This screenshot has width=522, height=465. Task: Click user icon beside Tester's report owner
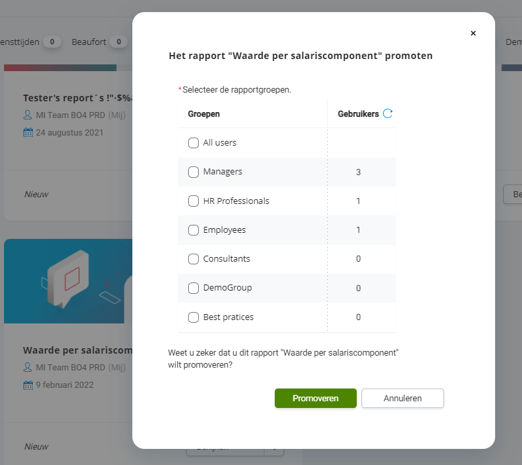pyautogui.click(x=28, y=115)
